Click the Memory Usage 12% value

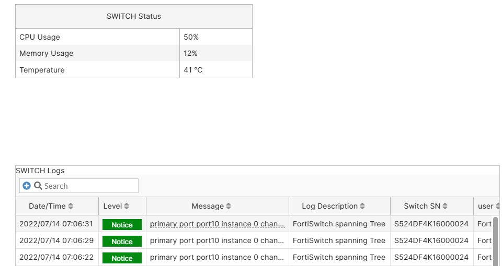(x=191, y=53)
